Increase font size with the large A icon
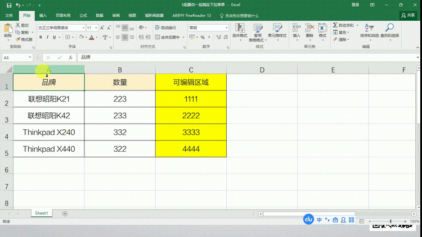The width and height of the screenshot is (422, 237). [x=102, y=28]
